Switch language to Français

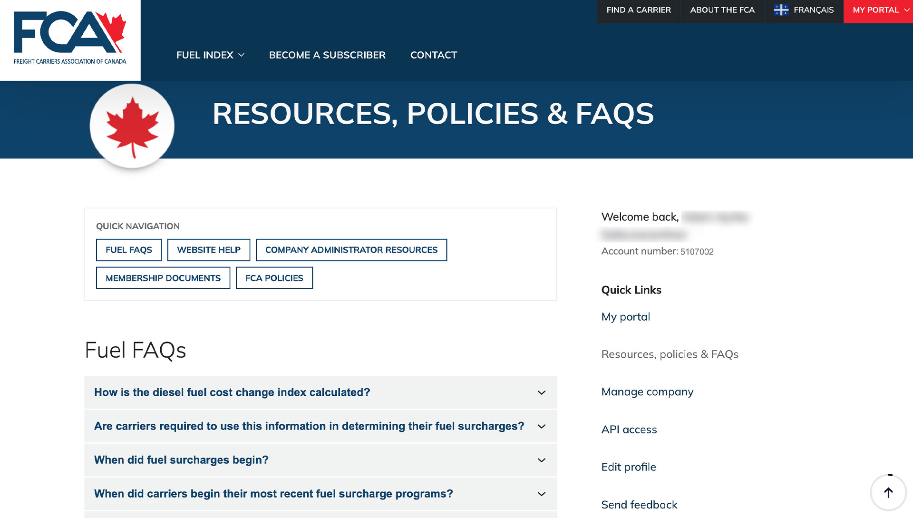804,10
